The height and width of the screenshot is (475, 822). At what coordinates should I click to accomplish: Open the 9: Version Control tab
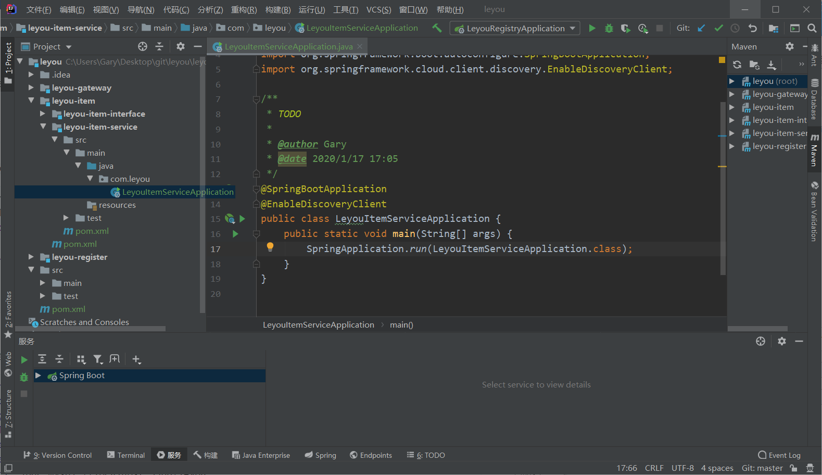(58, 455)
